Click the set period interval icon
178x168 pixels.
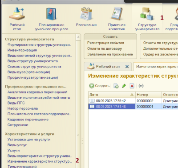141,86
